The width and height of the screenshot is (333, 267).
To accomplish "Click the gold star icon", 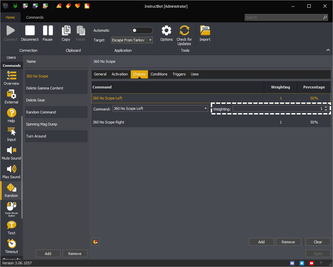I will 87,6.
